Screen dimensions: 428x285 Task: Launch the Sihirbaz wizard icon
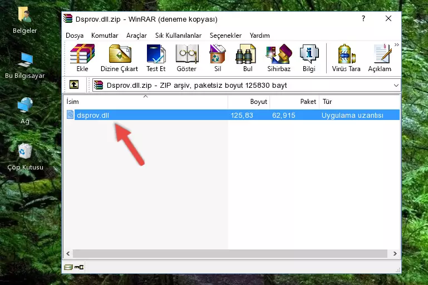click(x=279, y=58)
